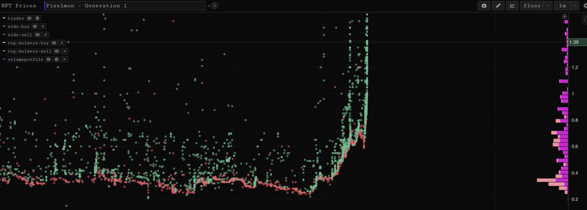587x210 pixels.
Task: Click the 0.4 price axis label
Action: [574, 173]
